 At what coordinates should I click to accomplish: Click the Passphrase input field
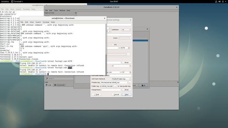point(111,90)
